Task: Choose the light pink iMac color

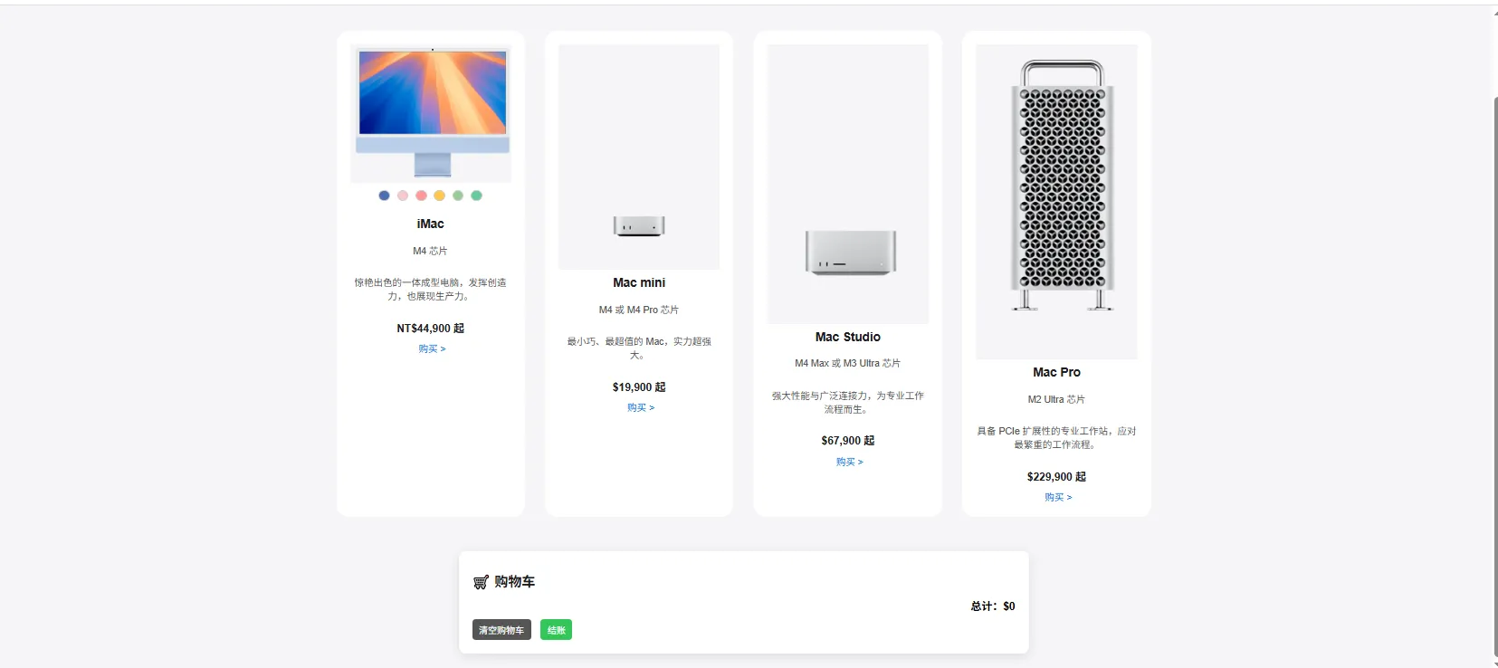Action: click(x=403, y=196)
